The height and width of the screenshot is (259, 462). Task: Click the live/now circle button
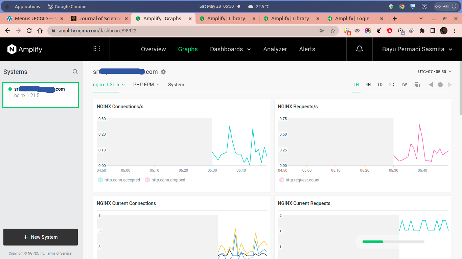pos(440,85)
